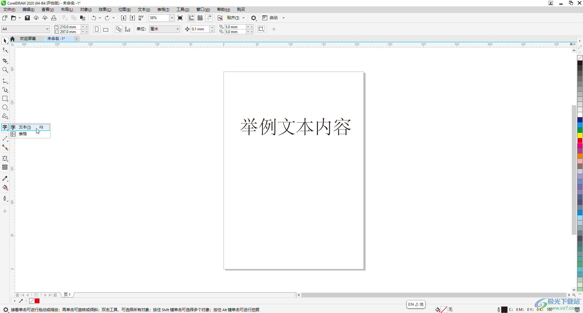Click the Undo button
Image resolution: width=583 pixels, height=313 pixels.
point(94,18)
